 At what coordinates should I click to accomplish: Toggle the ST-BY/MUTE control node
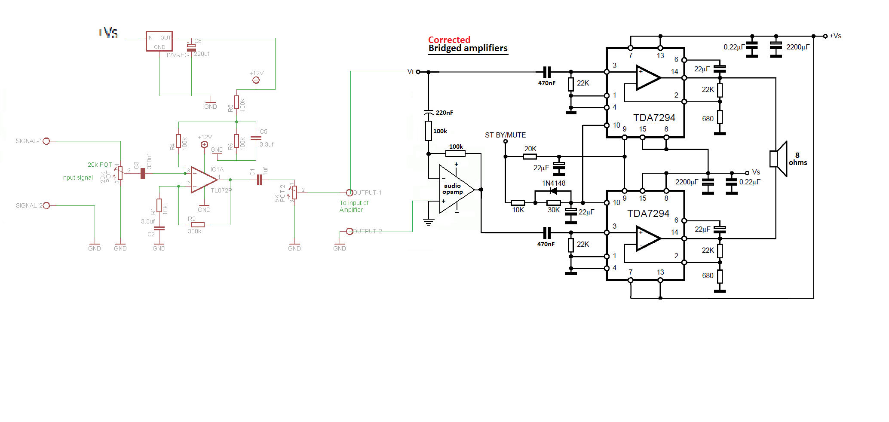coord(506,142)
